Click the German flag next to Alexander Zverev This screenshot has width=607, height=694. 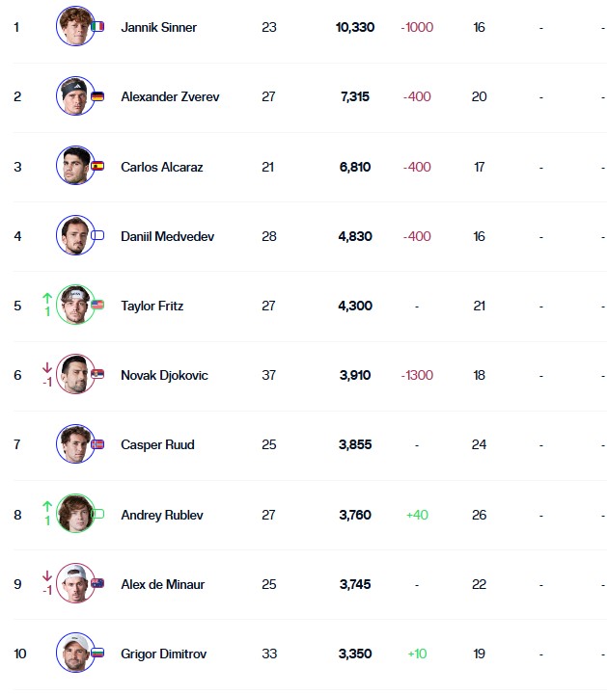[x=97, y=96]
